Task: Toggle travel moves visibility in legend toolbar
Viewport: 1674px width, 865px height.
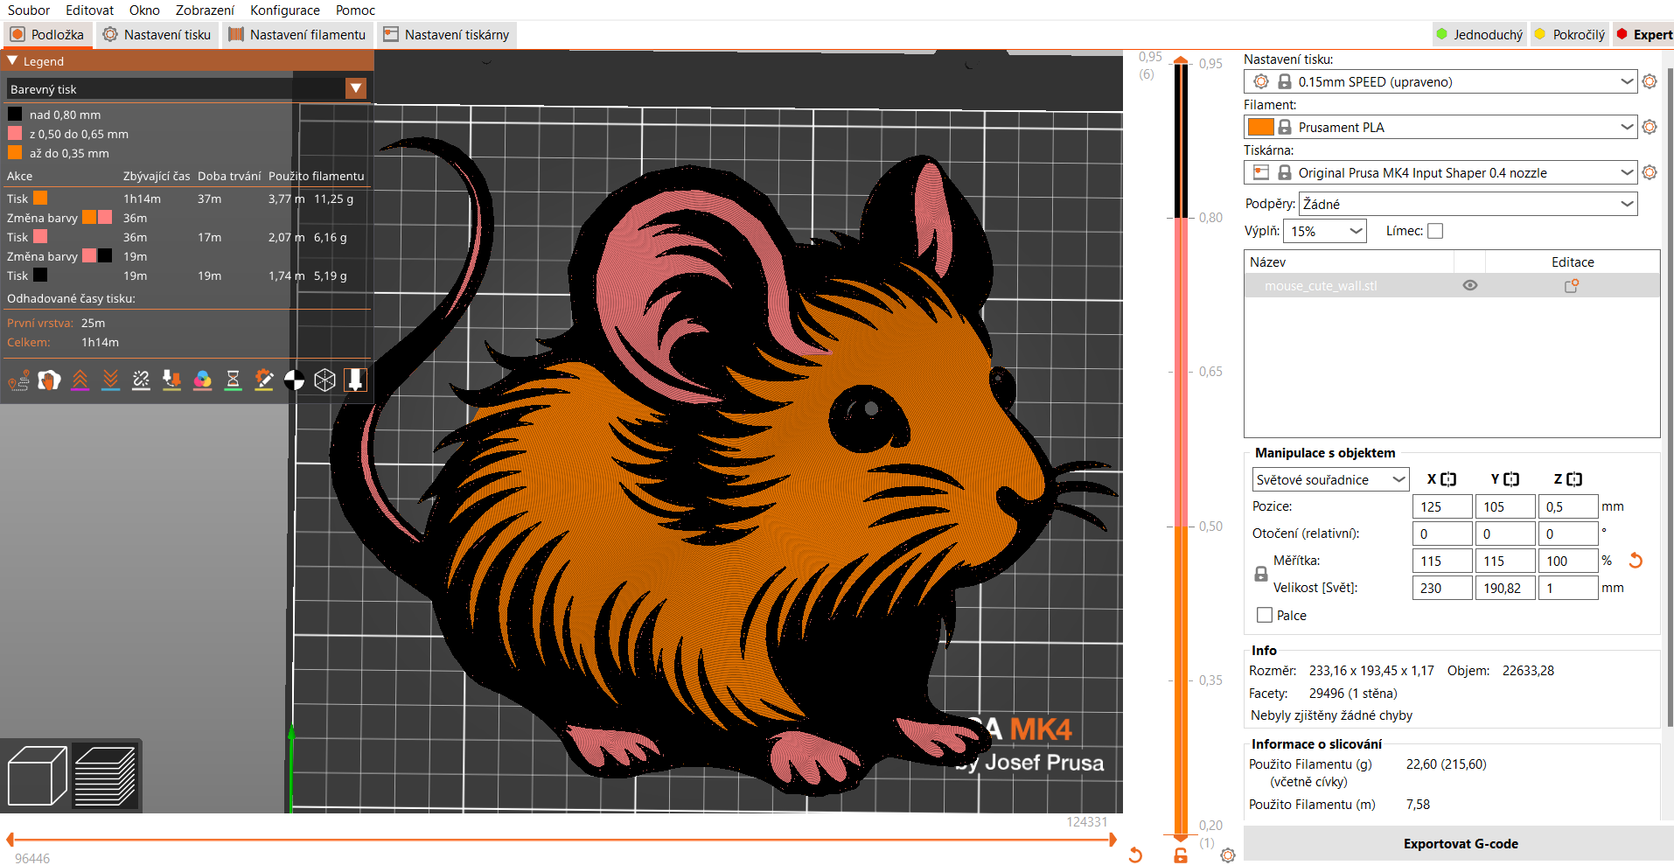Action: click(18, 380)
